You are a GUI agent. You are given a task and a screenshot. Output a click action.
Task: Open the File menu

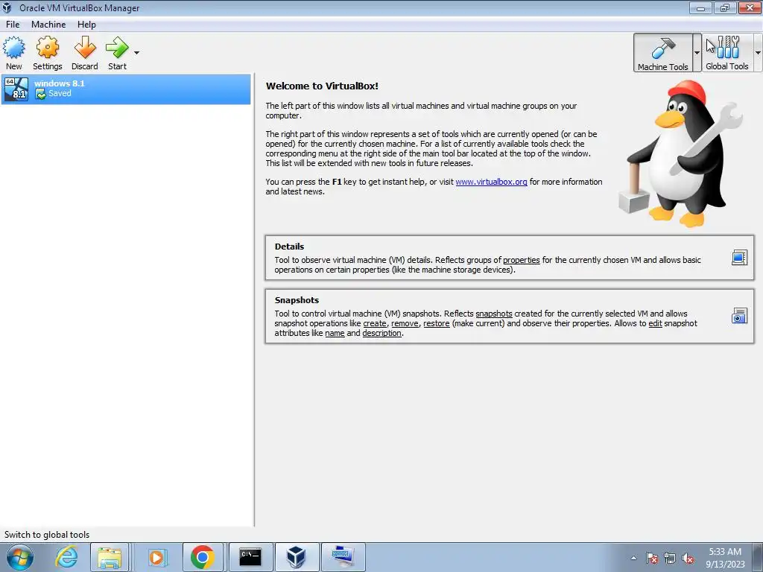coord(13,25)
